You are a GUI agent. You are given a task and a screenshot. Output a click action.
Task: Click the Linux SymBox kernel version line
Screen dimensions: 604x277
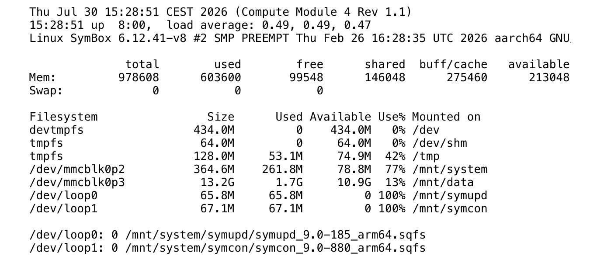tap(300, 38)
